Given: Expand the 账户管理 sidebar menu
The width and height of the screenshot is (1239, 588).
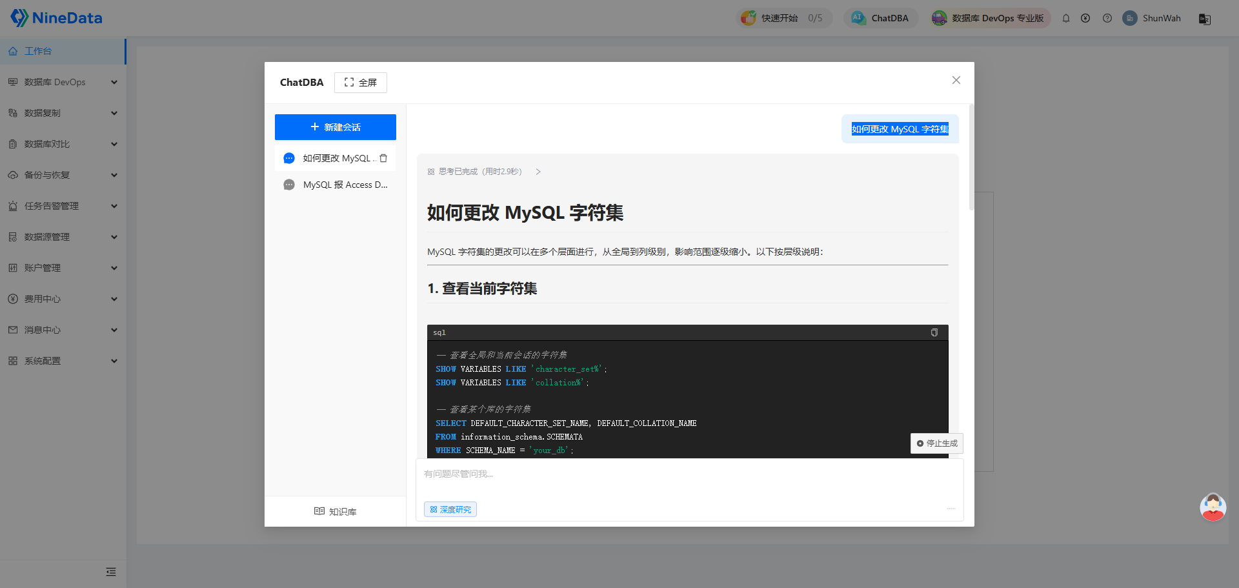Looking at the screenshot, I should [63, 268].
